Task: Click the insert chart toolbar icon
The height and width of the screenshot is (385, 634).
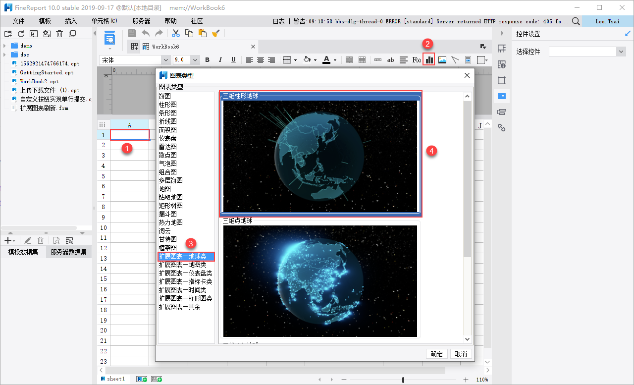Action: pyautogui.click(x=429, y=59)
